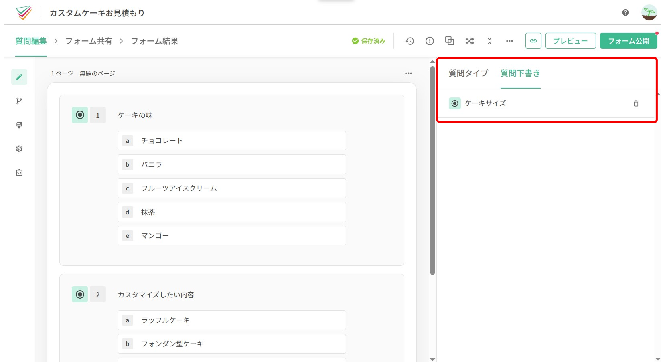Go to the フォーム共有 step
This screenshot has width=661, height=362.
click(89, 41)
